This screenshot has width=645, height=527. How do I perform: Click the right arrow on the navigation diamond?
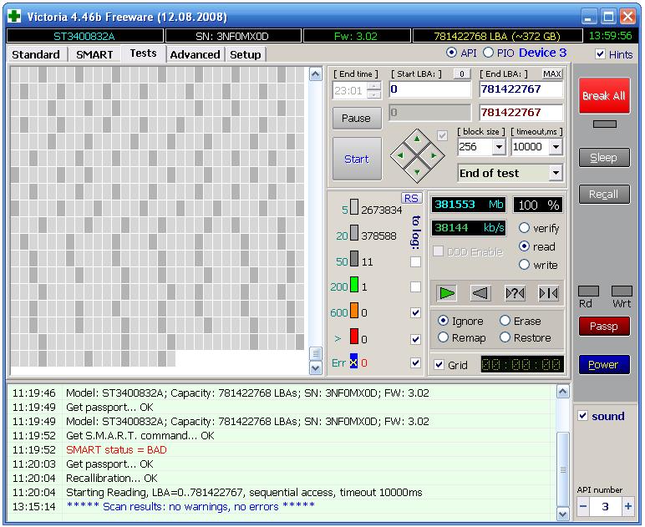[433, 155]
